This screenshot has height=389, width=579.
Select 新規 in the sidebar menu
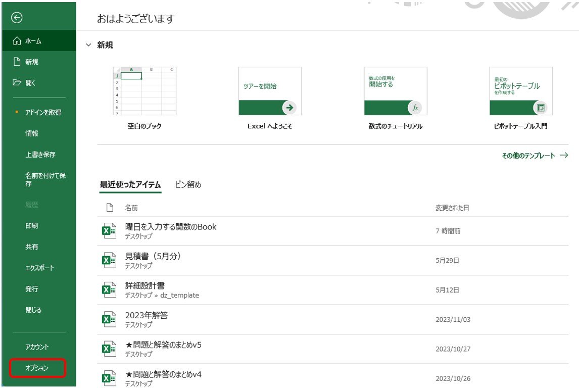39,62
